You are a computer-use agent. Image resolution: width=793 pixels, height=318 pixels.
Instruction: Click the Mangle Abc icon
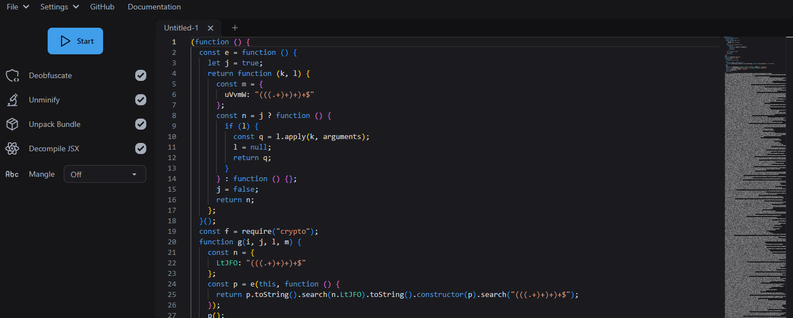tap(12, 175)
